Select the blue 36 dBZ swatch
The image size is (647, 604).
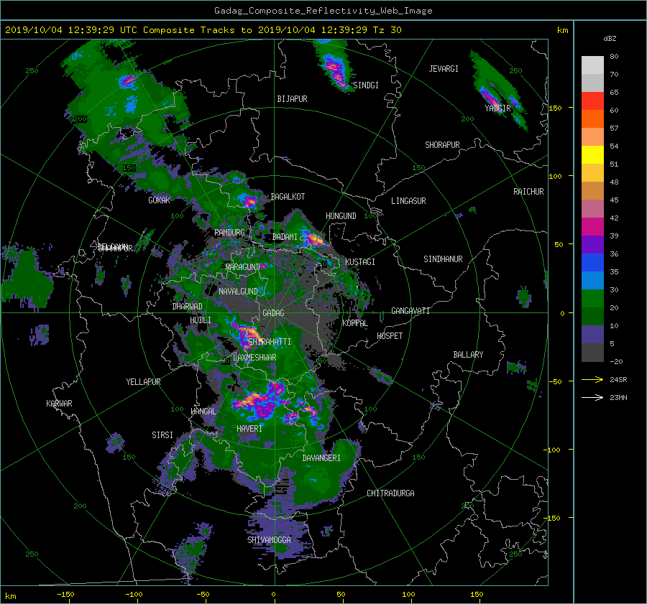coord(592,262)
